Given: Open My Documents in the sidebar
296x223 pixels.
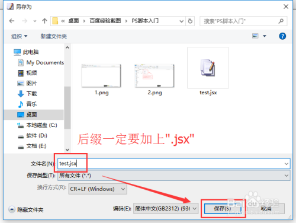Looking at the screenshot, I should tap(41, 62).
